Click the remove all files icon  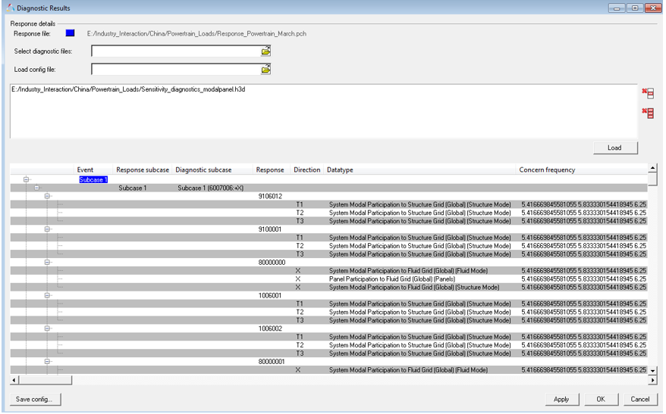point(648,114)
